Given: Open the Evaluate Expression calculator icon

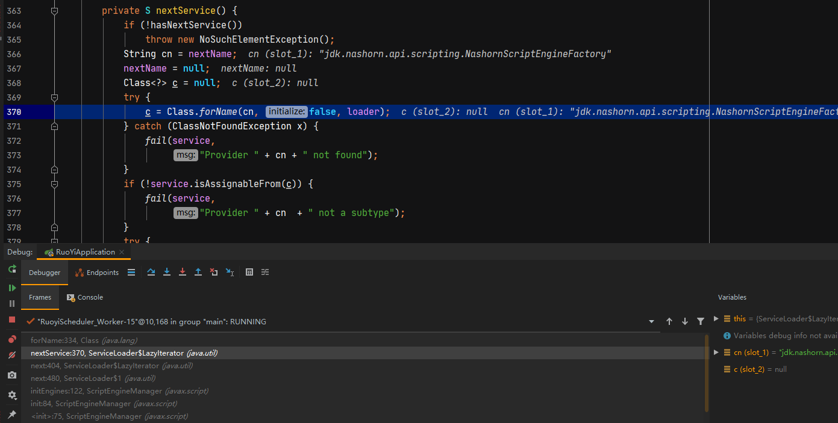Looking at the screenshot, I should (x=249, y=273).
